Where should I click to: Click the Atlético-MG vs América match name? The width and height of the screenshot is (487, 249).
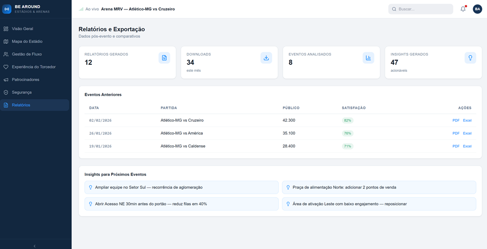click(182, 133)
